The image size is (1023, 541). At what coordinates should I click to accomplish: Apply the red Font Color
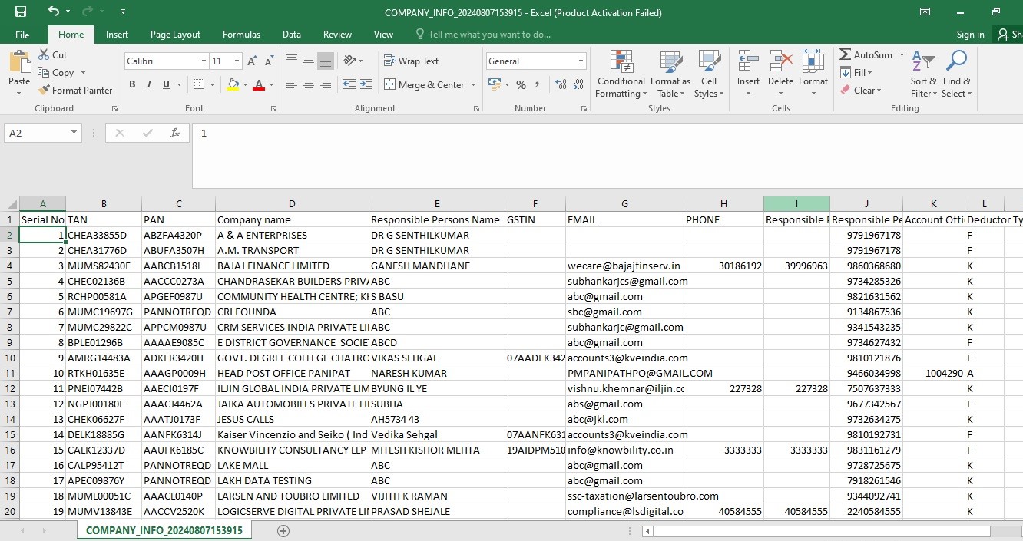[259, 84]
